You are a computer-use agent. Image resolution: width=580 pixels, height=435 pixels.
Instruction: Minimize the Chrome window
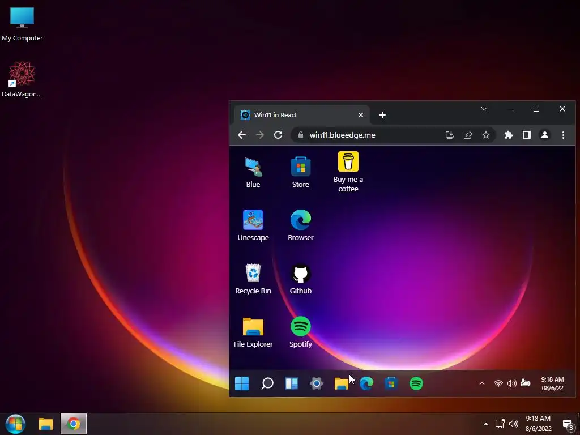click(x=510, y=109)
